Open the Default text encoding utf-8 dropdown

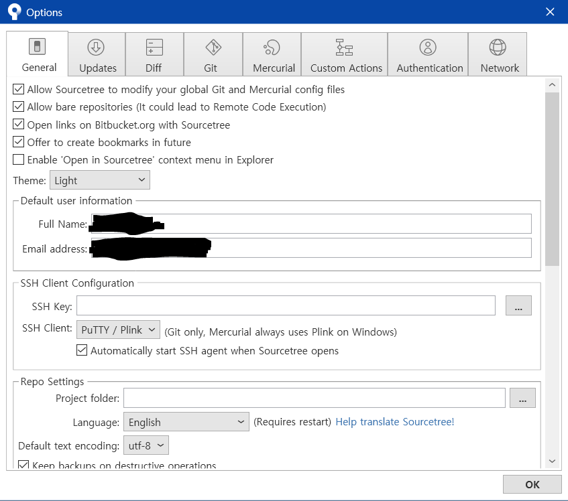(x=146, y=445)
